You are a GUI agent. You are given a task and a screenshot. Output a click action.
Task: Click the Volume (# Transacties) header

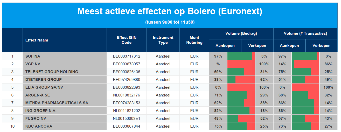click(x=305, y=33)
